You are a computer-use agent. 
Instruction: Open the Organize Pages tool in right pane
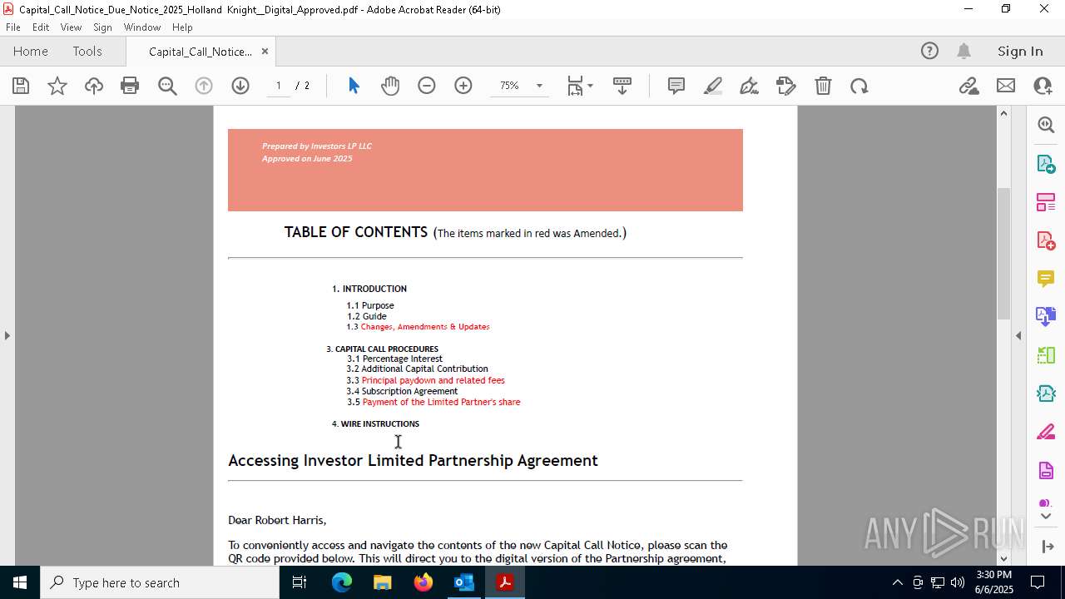click(x=1046, y=202)
